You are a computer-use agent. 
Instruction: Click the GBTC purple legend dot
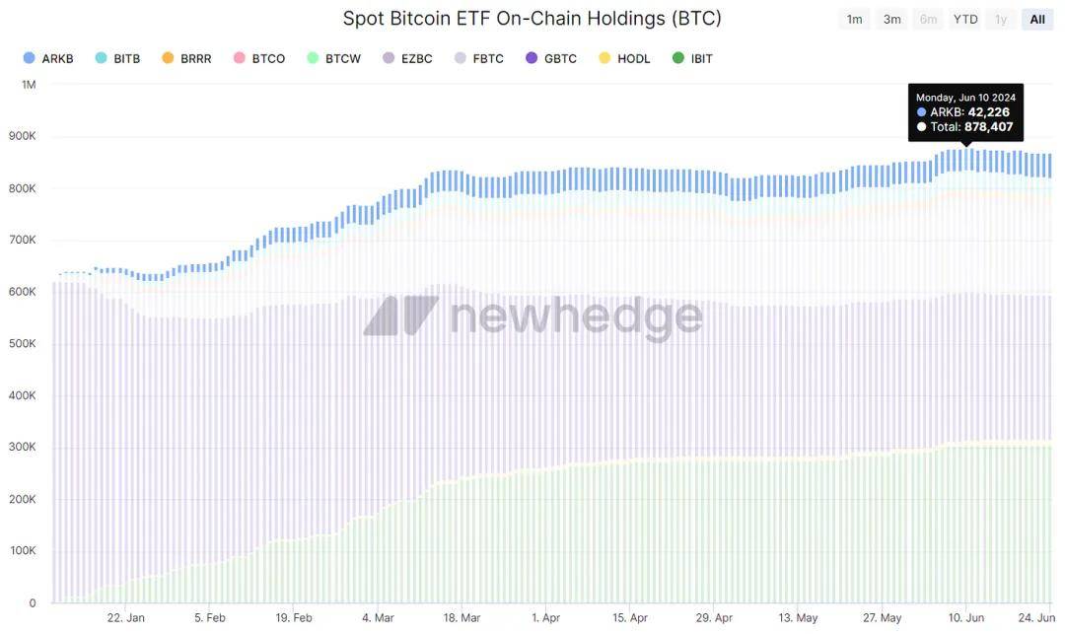click(x=532, y=59)
